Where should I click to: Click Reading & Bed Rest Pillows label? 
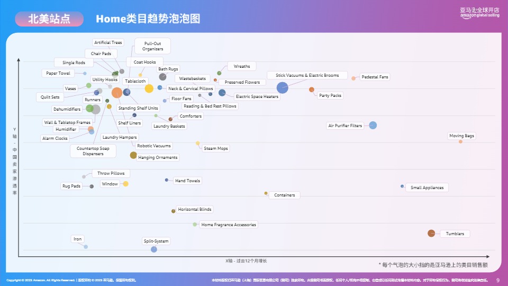(x=210, y=106)
